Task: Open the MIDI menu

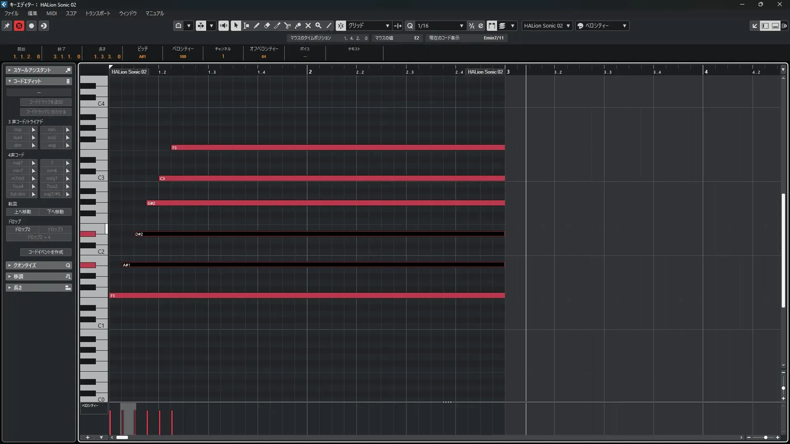Action: tap(51, 13)
